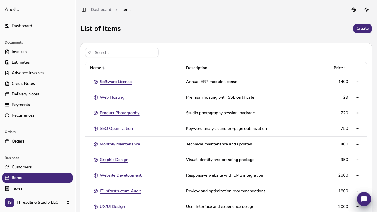
Task: Open the UX/UI Design item link
Action: click(x=113, y=207)
